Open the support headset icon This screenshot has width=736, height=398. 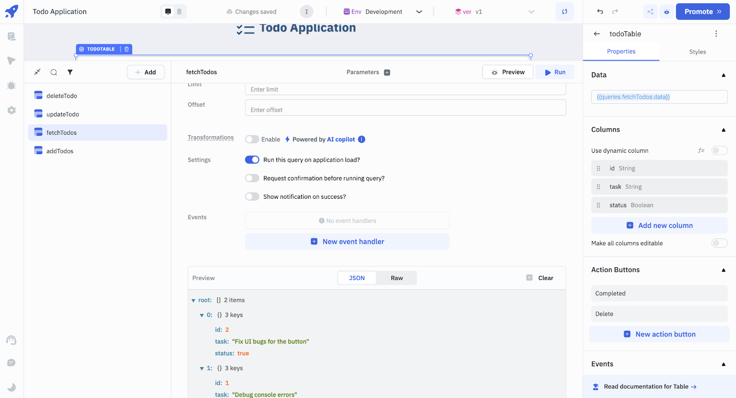pos(11,340)
